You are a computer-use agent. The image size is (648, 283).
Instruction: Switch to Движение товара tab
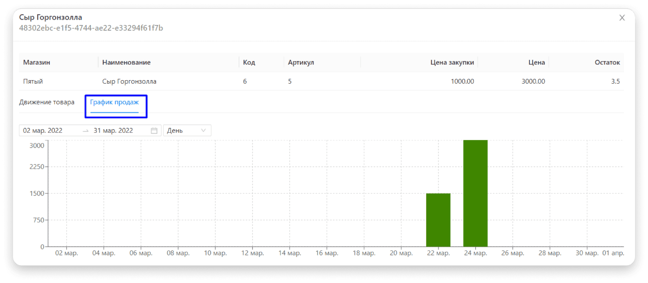47,102
